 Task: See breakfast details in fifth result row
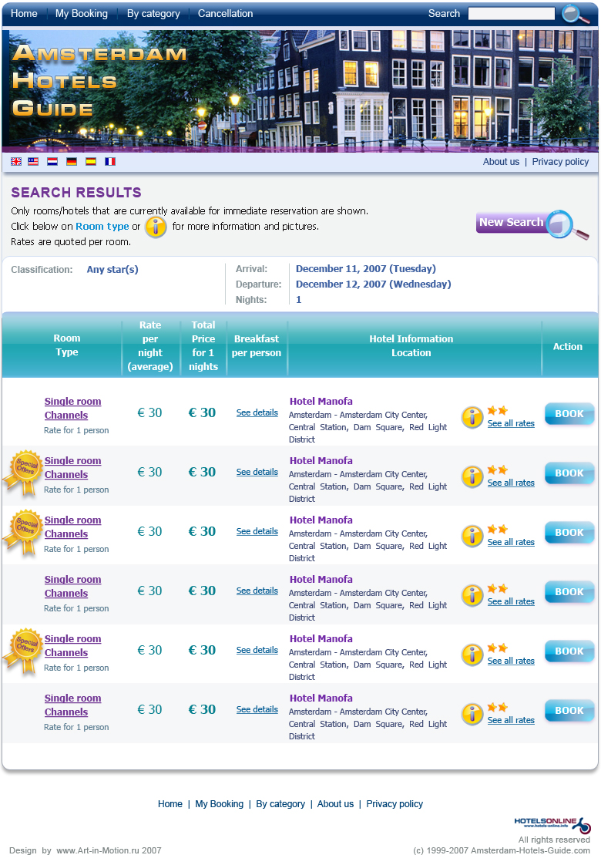257,650
